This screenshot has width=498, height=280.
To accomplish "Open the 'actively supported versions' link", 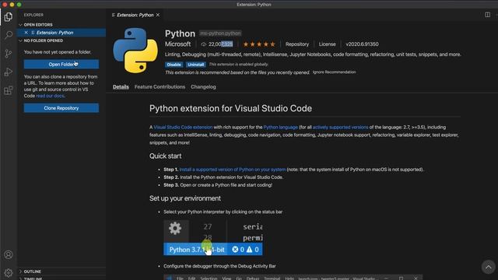I will pos(340,127).
